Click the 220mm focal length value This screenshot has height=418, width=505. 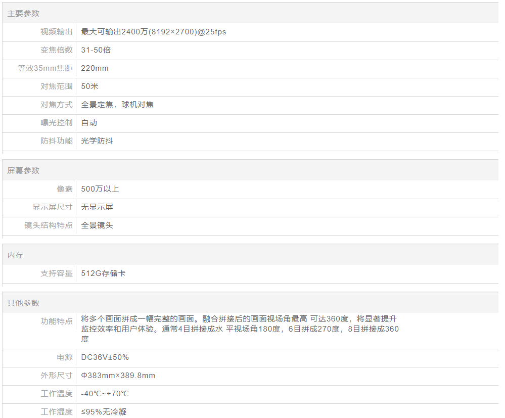[x=95, y=68]
